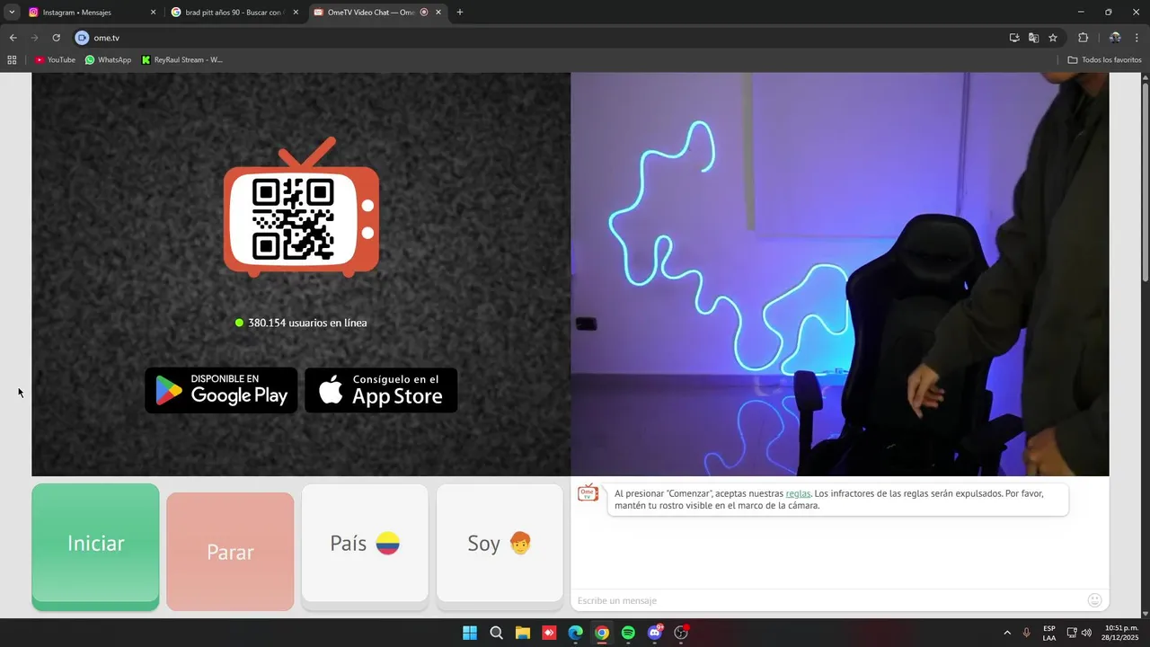This screenshot has height=647, width=1150.
Task: Open the Chrome profile avatar
Action: [x=1115, y=38]
